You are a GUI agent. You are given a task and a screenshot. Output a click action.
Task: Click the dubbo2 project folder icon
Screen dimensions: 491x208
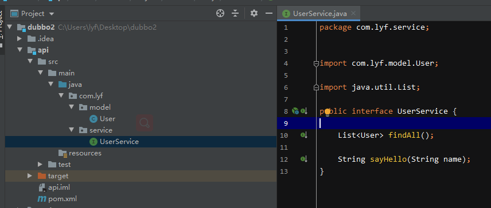[21, 27]
